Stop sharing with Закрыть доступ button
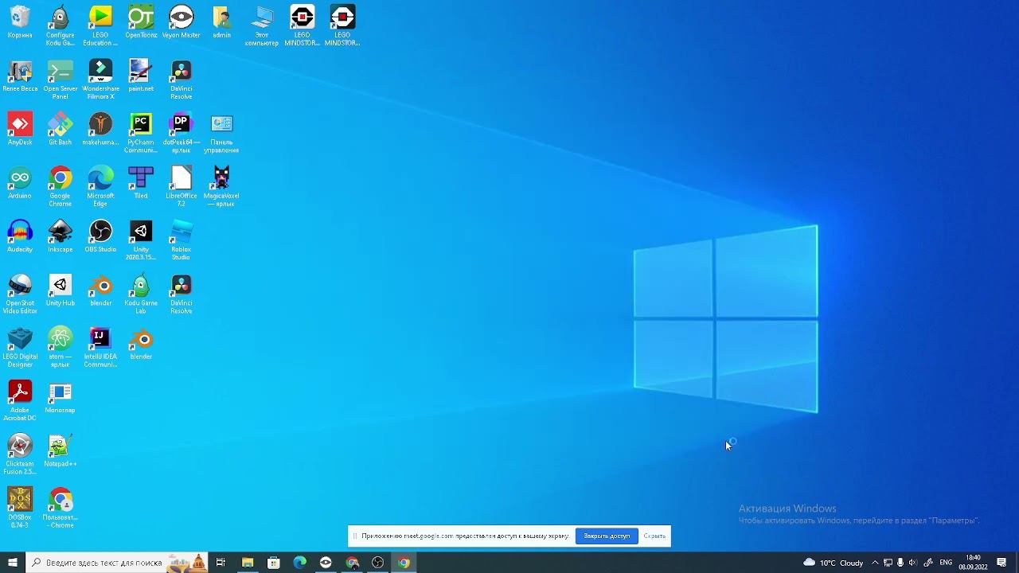Image resolution: width=1019 pixels, height=573 pixels. point(607,536)
